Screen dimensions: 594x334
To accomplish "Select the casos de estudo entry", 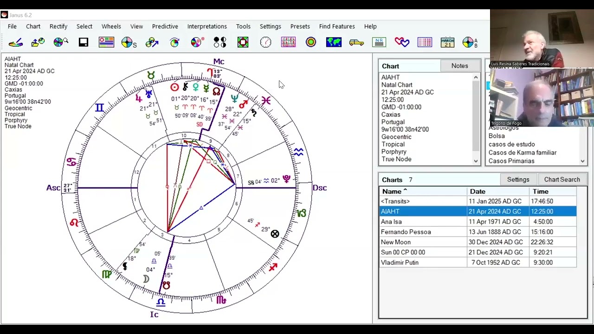I will click(511, 144).
